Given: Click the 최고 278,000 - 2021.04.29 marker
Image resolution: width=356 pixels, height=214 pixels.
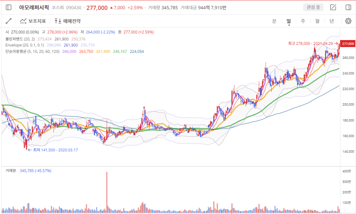Looking at the screenshot, I should (x=313, y=43).
